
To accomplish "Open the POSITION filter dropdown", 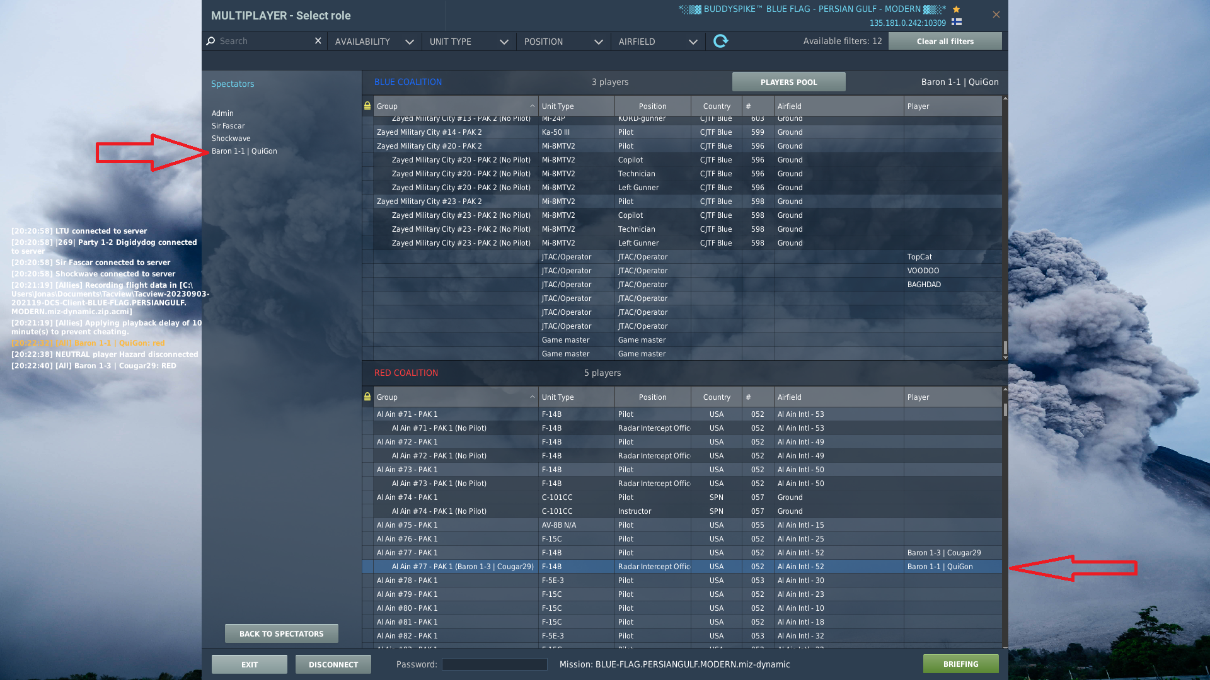I will click(563, 42).
